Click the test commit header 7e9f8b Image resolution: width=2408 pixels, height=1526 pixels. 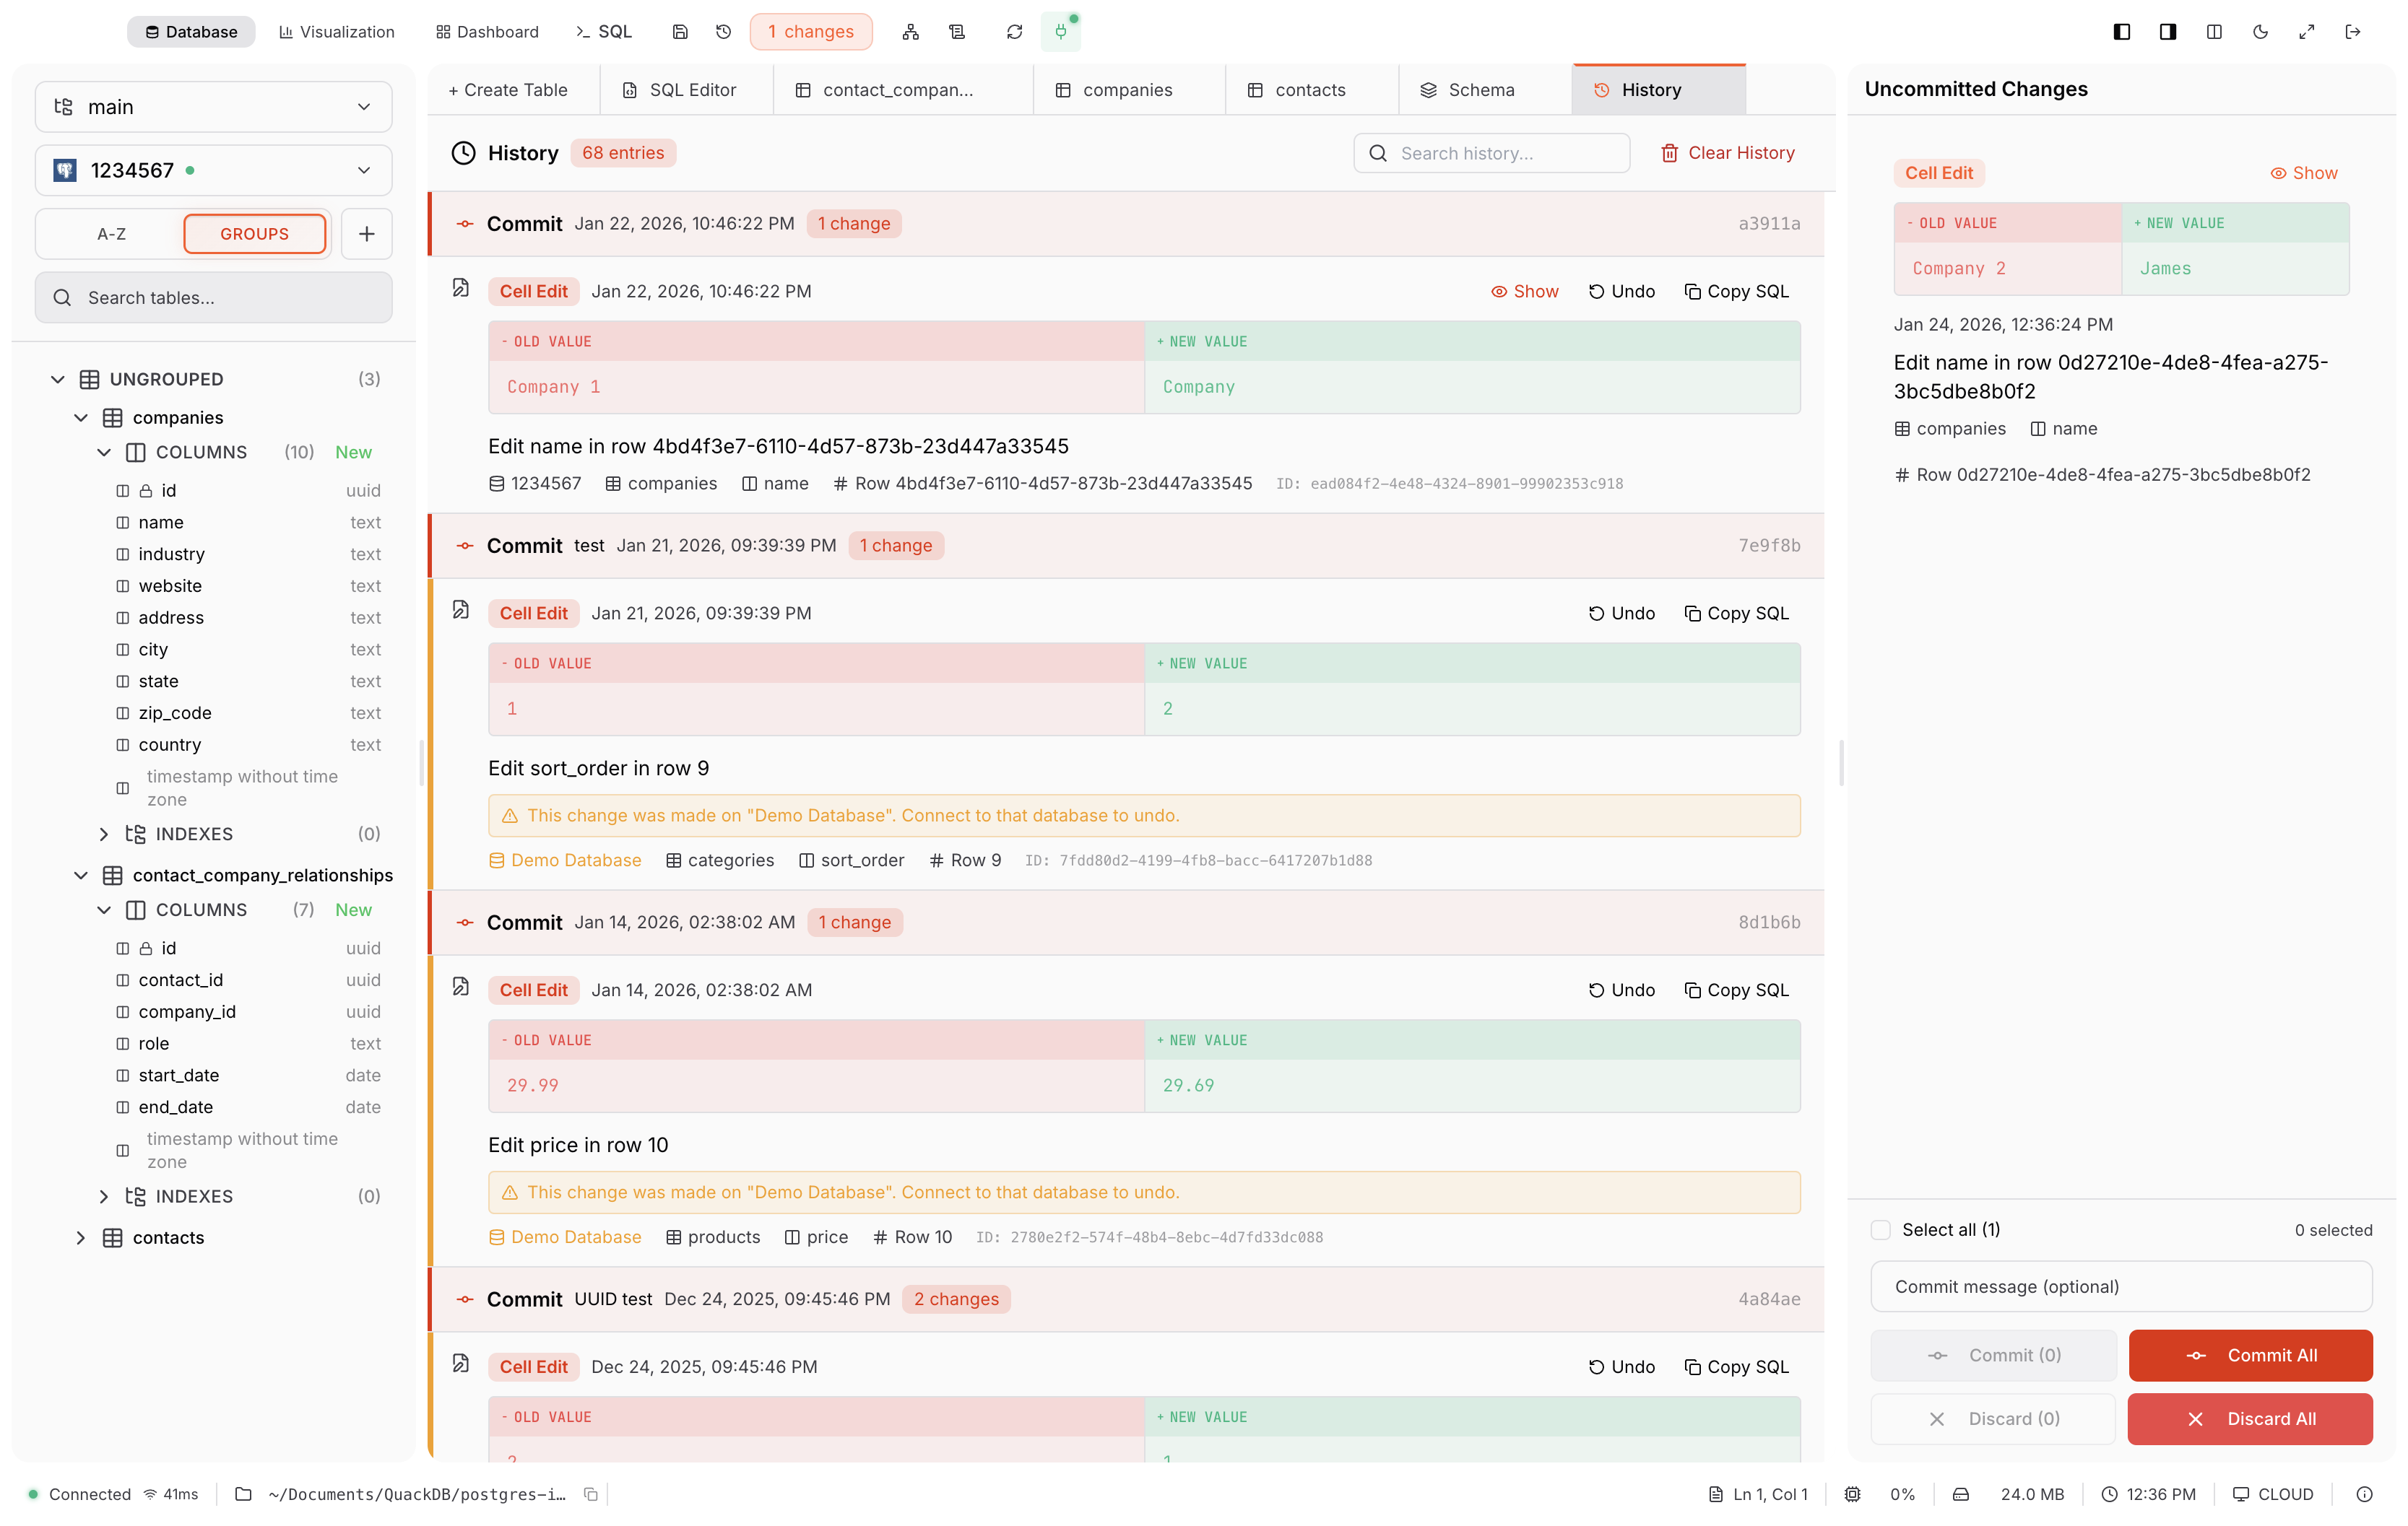pyautogui.click(x=1127, y=546)
